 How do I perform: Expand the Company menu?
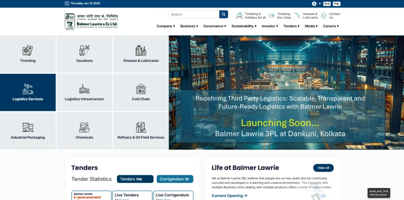click(166, 26)
